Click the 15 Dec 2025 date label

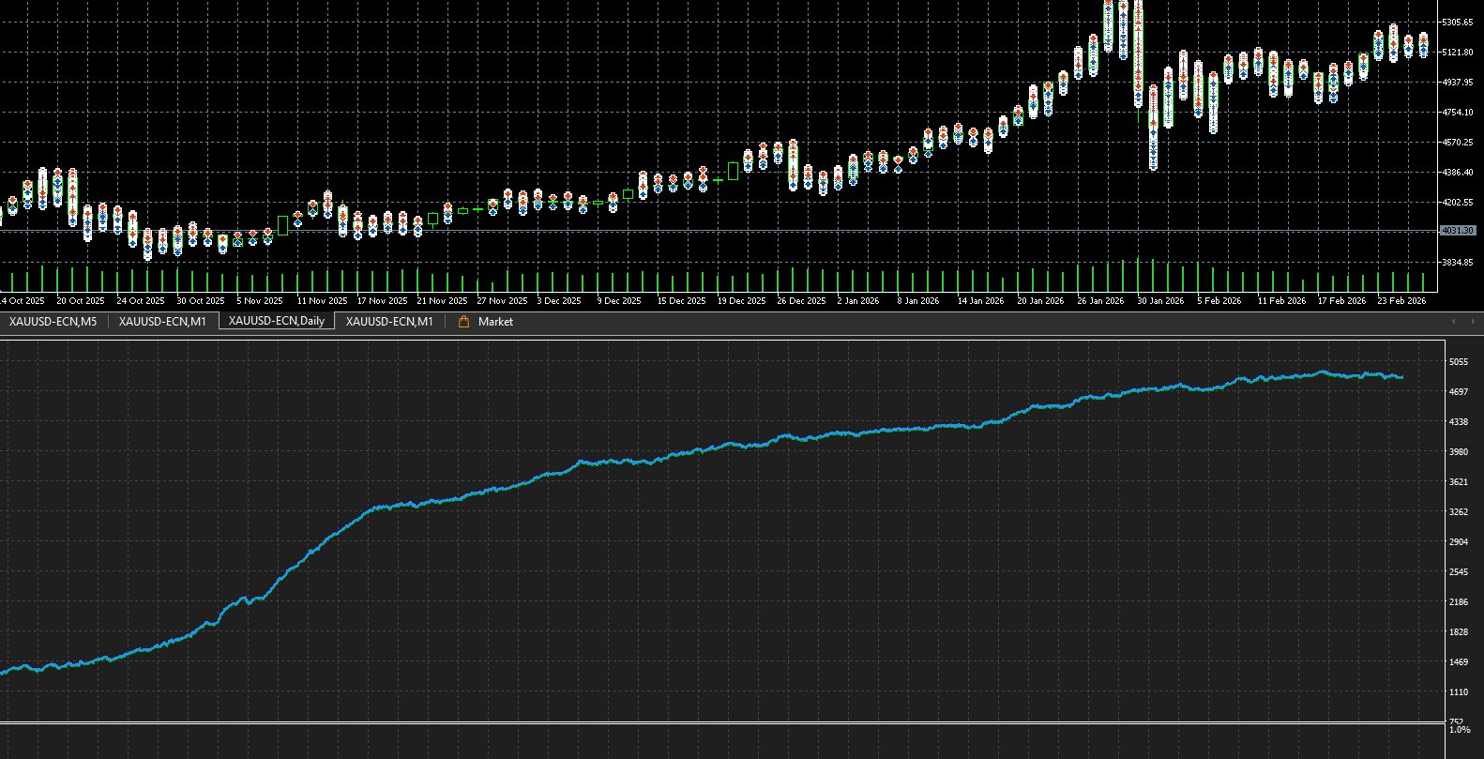point(681,301)
